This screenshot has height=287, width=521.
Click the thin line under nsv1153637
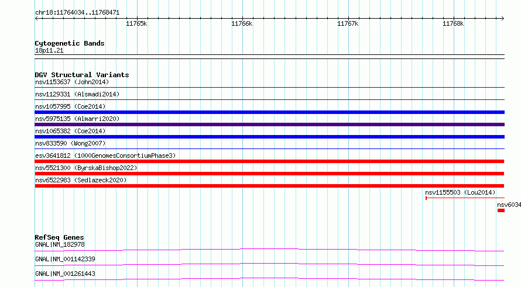tap(269, 87)
